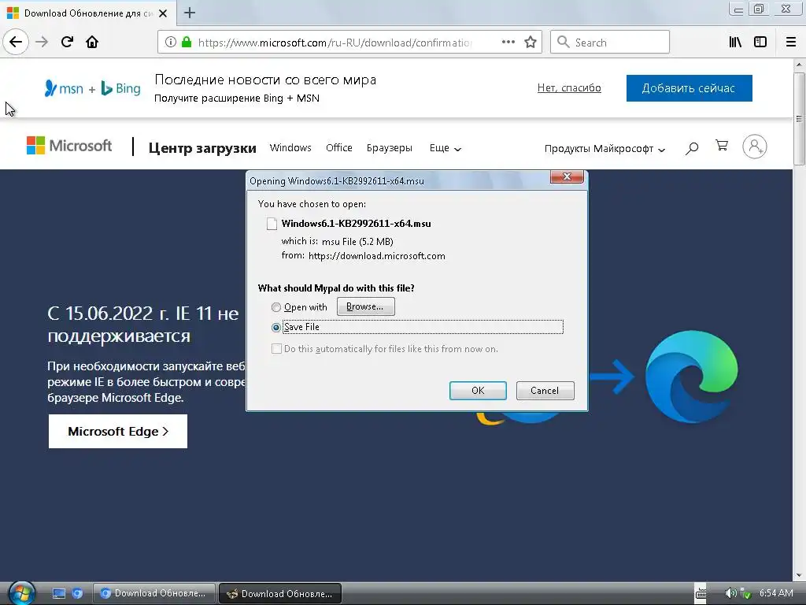Switch to first Download Обновле taskbar button
The image size is (806, 605).
153,593
